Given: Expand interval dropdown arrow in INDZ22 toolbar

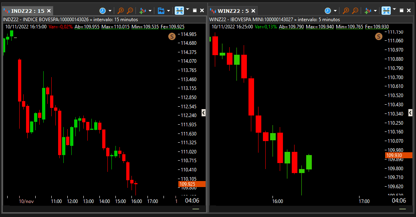Looking at the screenshot, I should 110,11.
